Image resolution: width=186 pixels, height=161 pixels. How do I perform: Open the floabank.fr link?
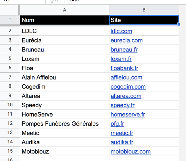[124, 68]
